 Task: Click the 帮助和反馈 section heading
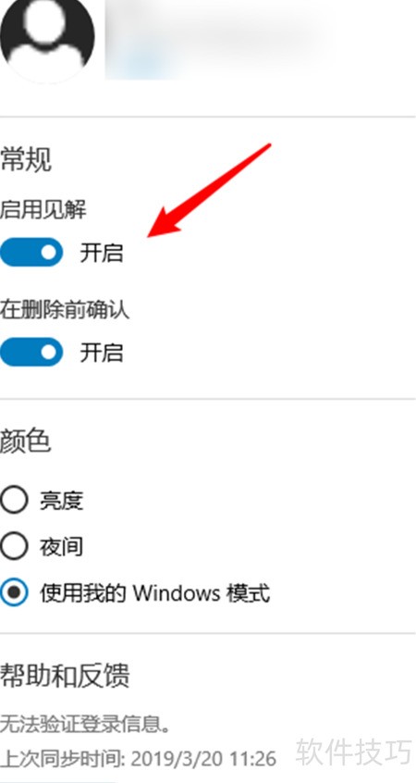point(65,676)
